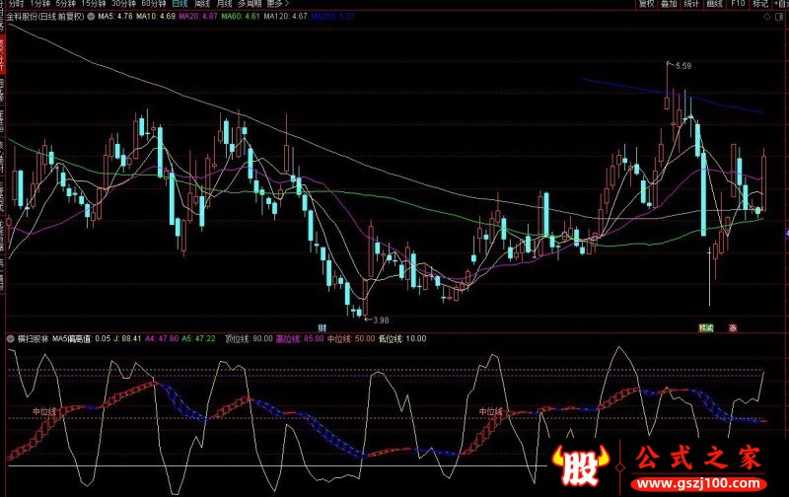Select the 5分钟 period tab
Viewport: 789px width, 497px height.
pos(65,5)
